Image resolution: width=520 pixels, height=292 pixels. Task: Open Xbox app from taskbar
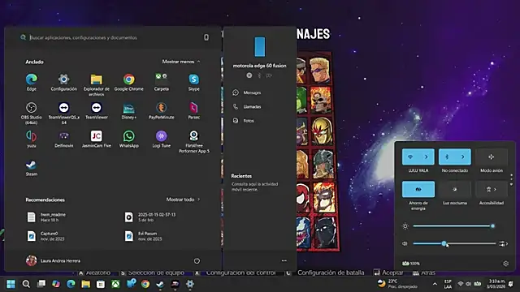coord(115,284)
